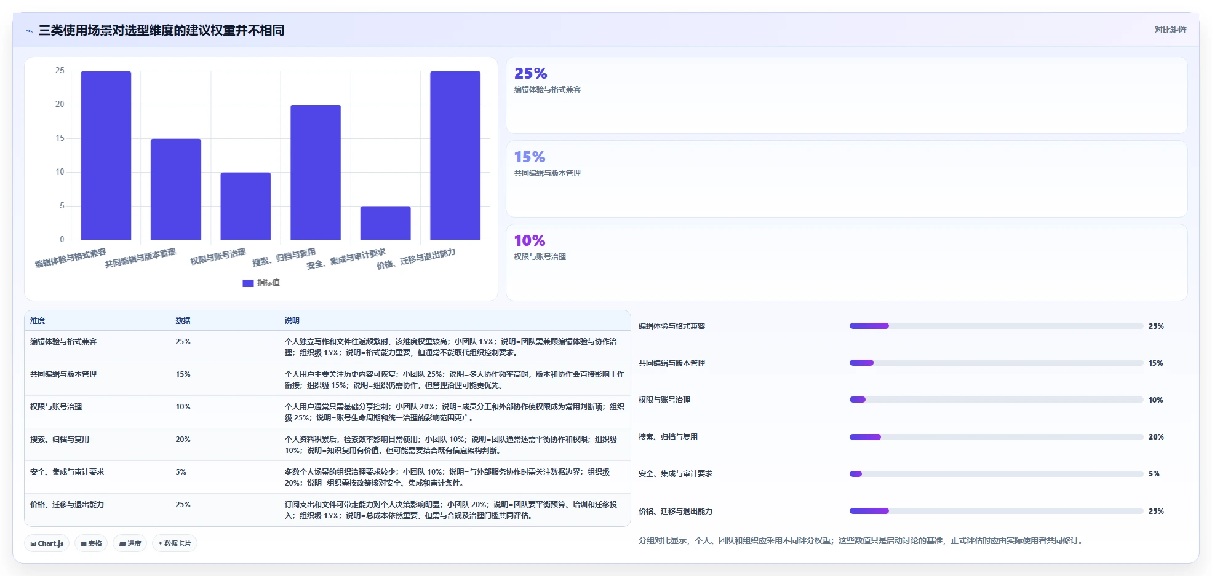Viewport: 1212px width, 576px height.
Task: Click the 指标值 legend label
Action: pyautogui.click(x=268, y=283)
